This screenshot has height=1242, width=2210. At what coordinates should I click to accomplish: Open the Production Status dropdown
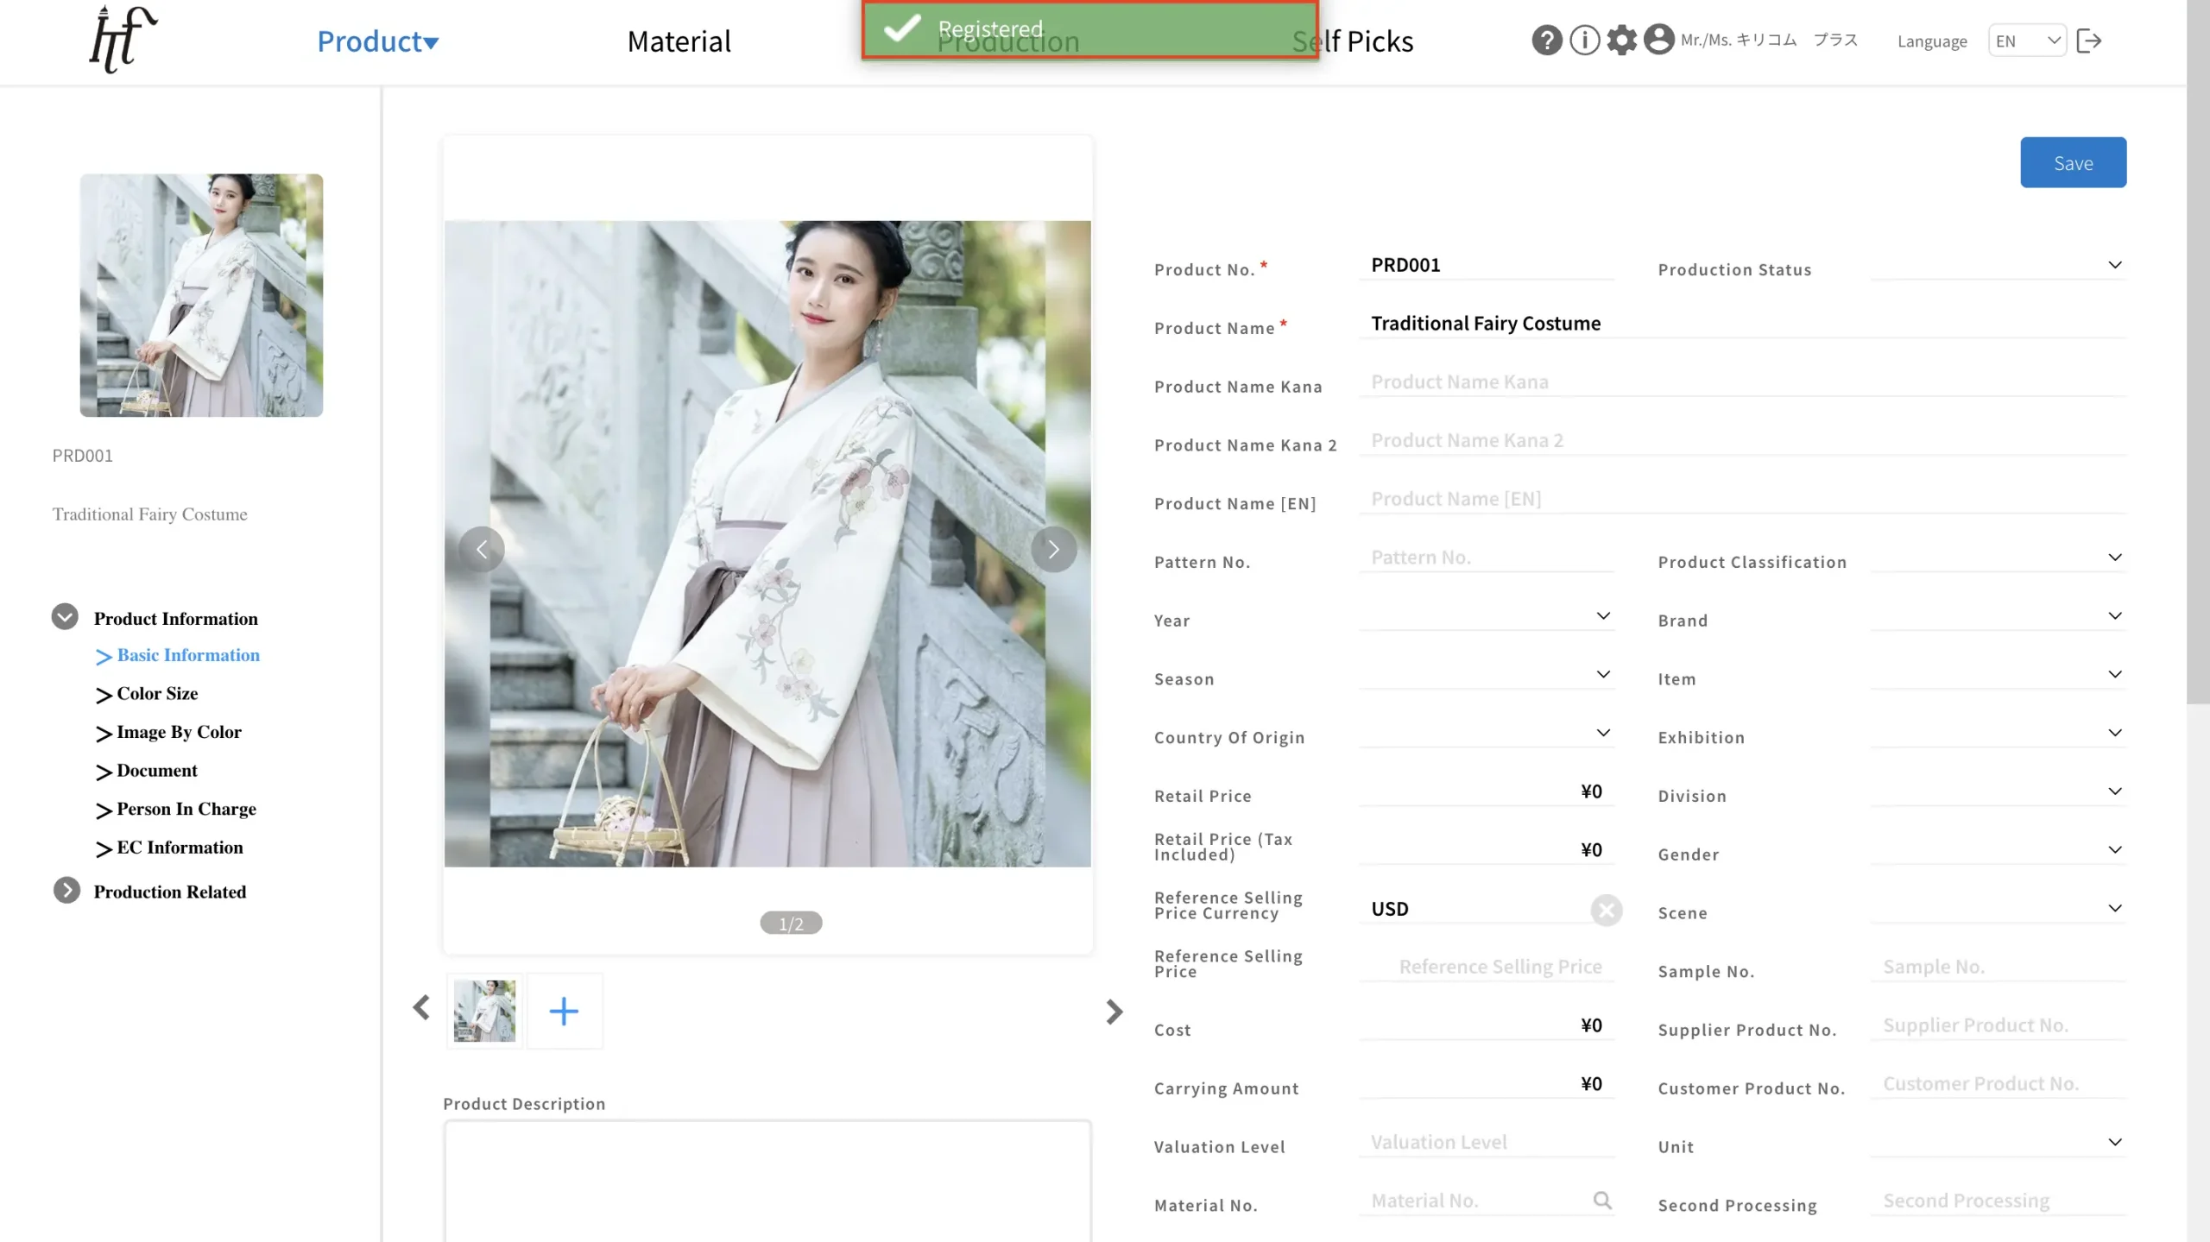[1998, 264]
